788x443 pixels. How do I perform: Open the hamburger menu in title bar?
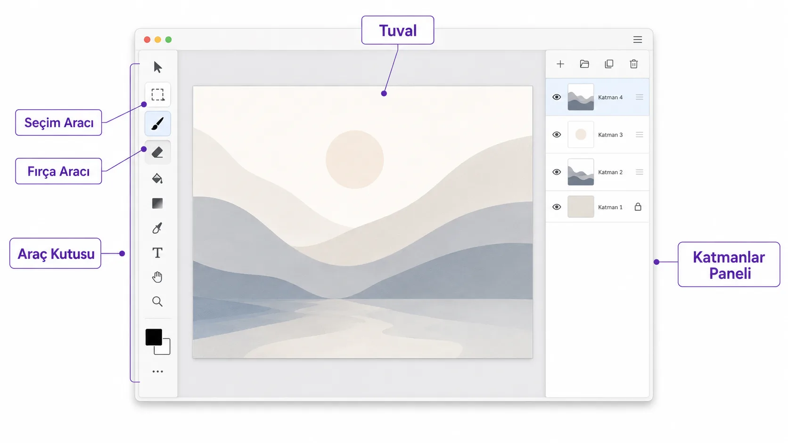pyautogui.click(x=638, y=40)
